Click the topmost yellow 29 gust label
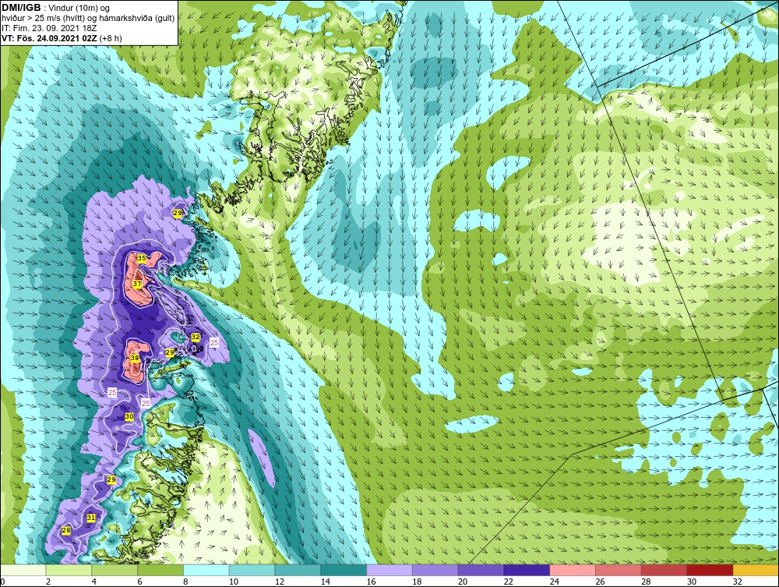This screenshot has height=587, width=779. (x=177, y=213)
